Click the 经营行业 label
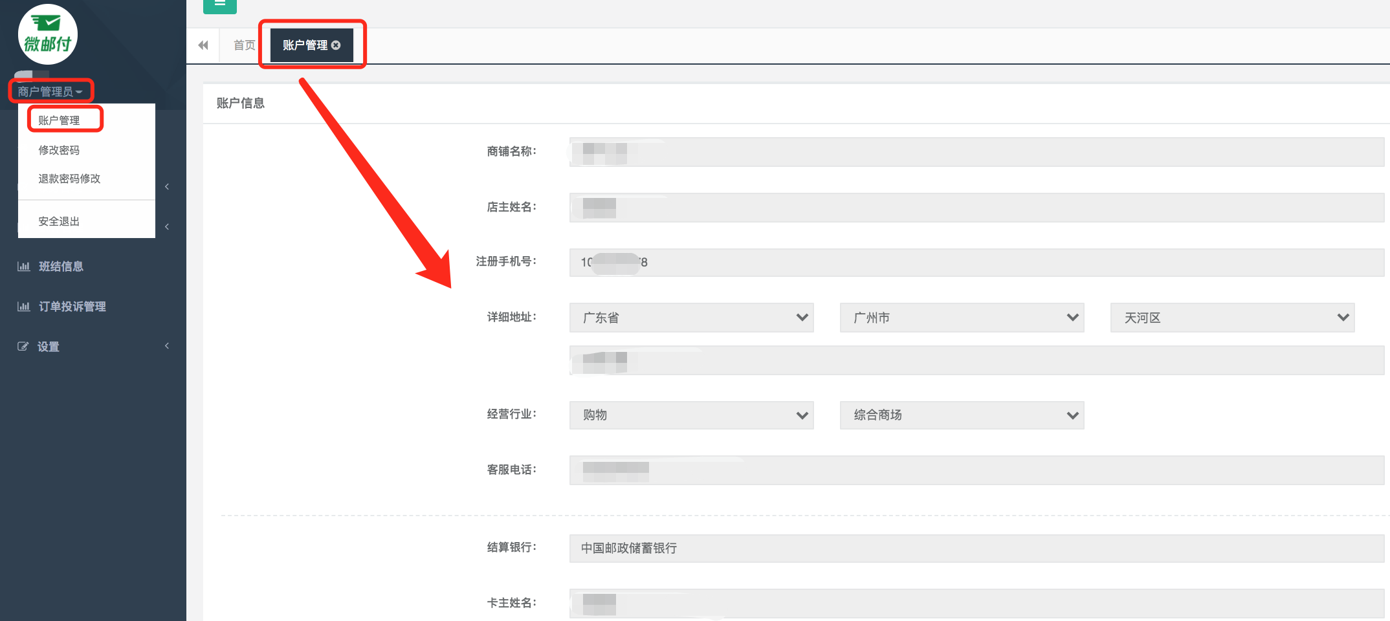 512,414
